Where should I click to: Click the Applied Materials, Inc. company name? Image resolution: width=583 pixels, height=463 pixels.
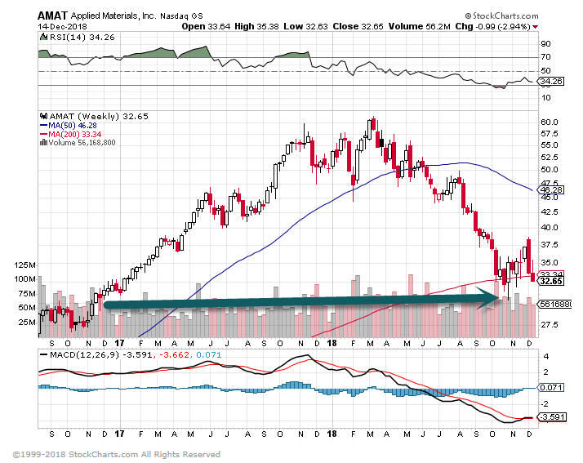click(113, 16)
